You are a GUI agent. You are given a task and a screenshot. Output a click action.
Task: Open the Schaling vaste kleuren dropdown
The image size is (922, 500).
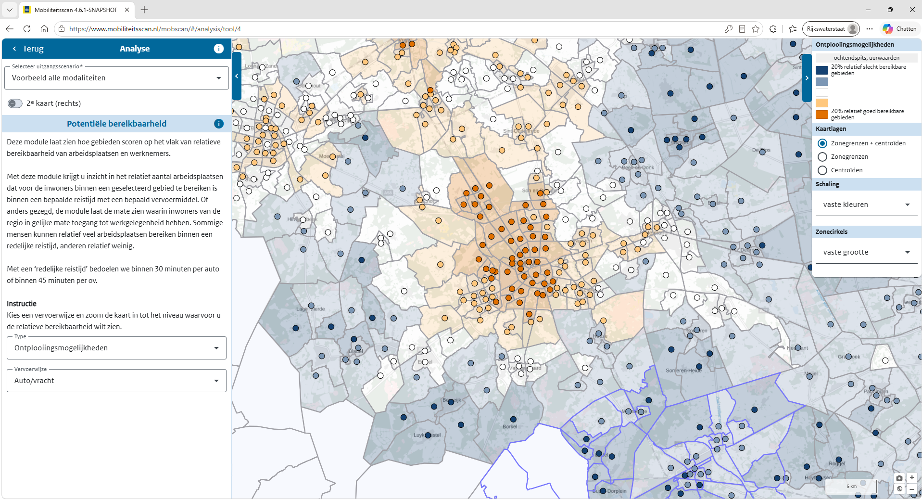click(x=867, y=205)
